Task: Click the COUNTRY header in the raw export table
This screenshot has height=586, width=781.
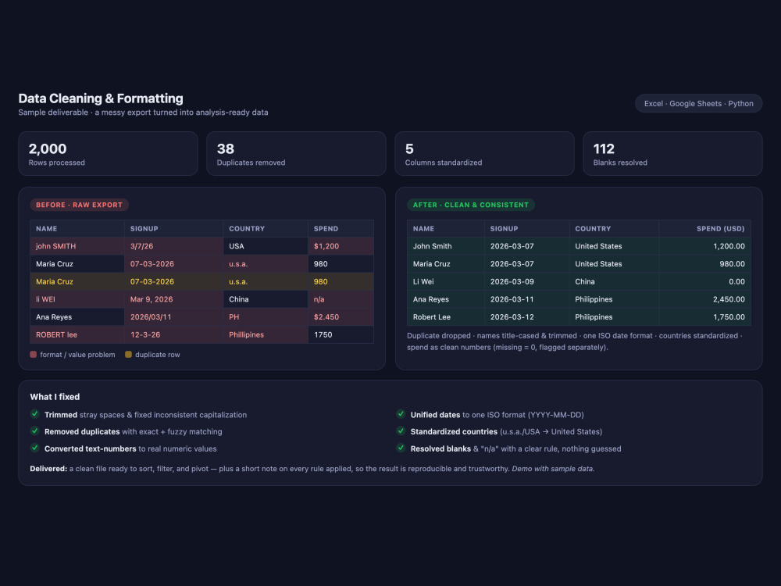Action: pos(266,229)
